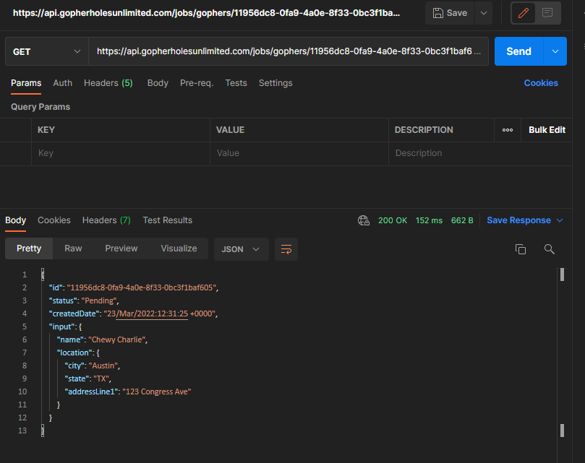Open the Save Response dropdown
Screen dimensions: 585x463
(518, 220)
